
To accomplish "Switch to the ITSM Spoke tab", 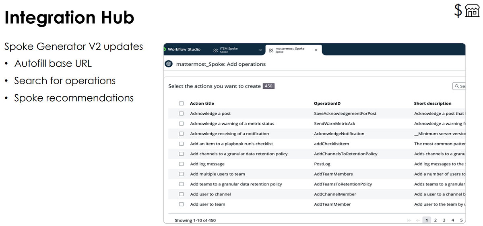I will coord(237,50).
